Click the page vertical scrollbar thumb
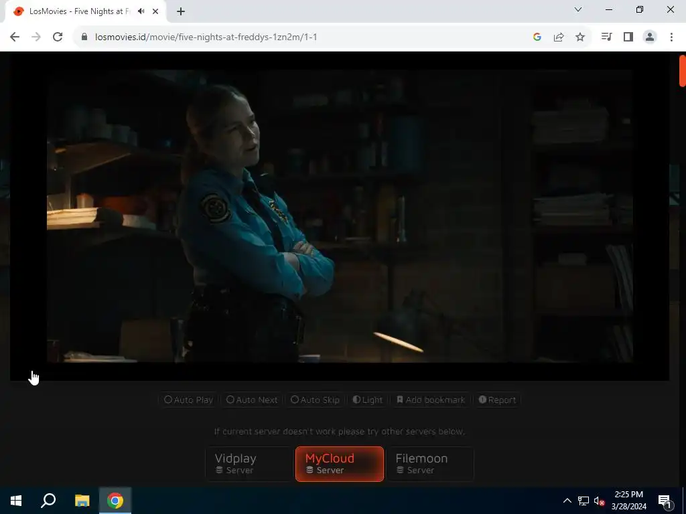This screenshot has width=686, height=514. (682, 70)
